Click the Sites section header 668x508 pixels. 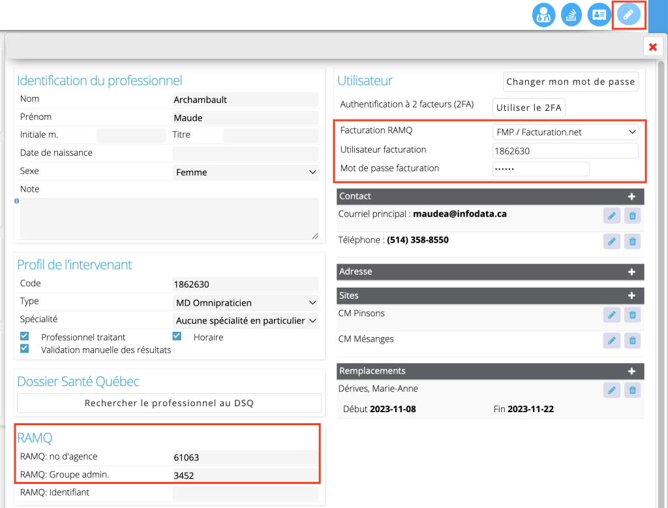[491, 295]
